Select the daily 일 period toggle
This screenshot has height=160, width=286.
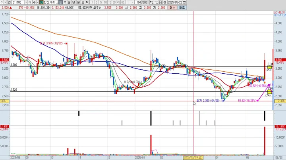60,2
